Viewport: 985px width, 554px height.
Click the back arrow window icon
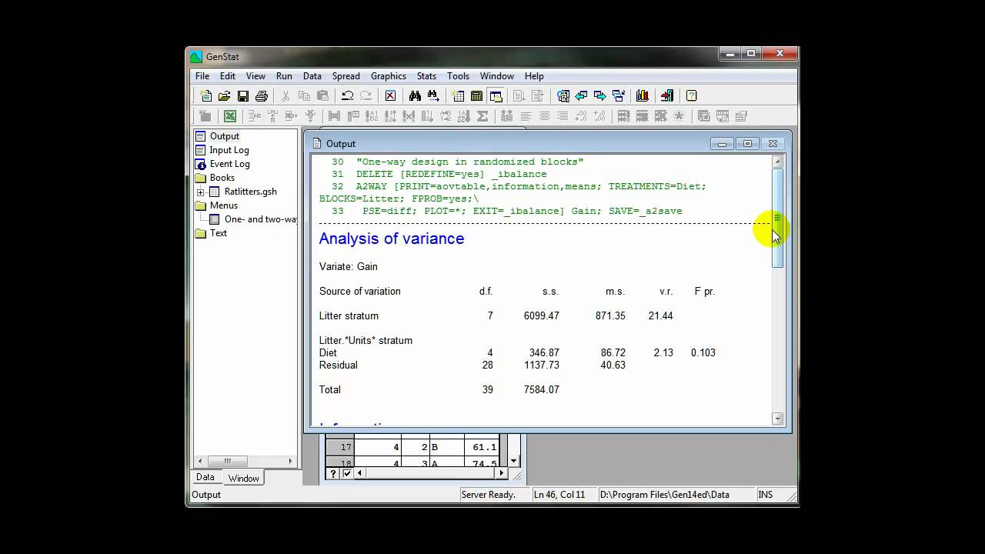(x=581, y=96)
